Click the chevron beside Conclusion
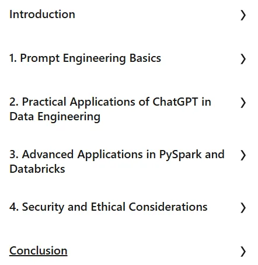 [243, 252]
